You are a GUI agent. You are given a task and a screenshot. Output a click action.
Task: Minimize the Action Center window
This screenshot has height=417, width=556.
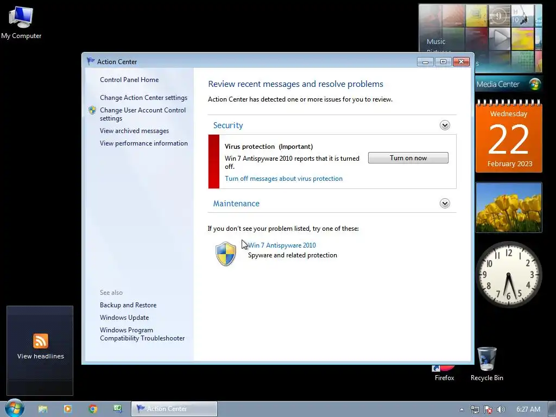pos(425,62)
